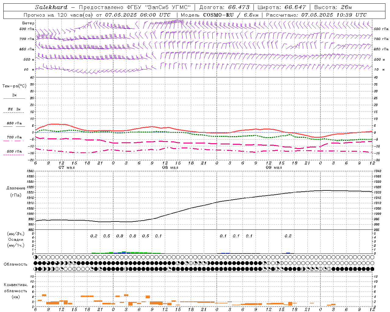Click the model label COSMO-RU / 6.6км
This screenshot has height=312, width=390.
pyautogui.click(x=231, y=15)
